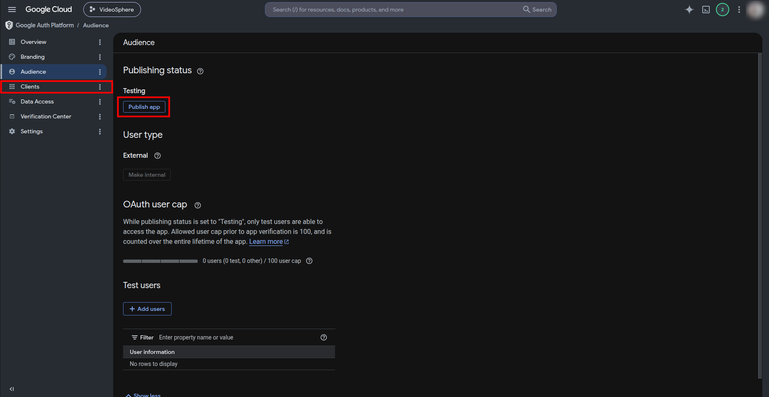Click the Make internal button
The width and height of the screenshot is (769, 397).
tap(147, 175)
